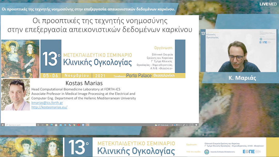Open Microsoft Edge on the taskbar
This screenshot has height=157, width=279.
coord(52,125)
